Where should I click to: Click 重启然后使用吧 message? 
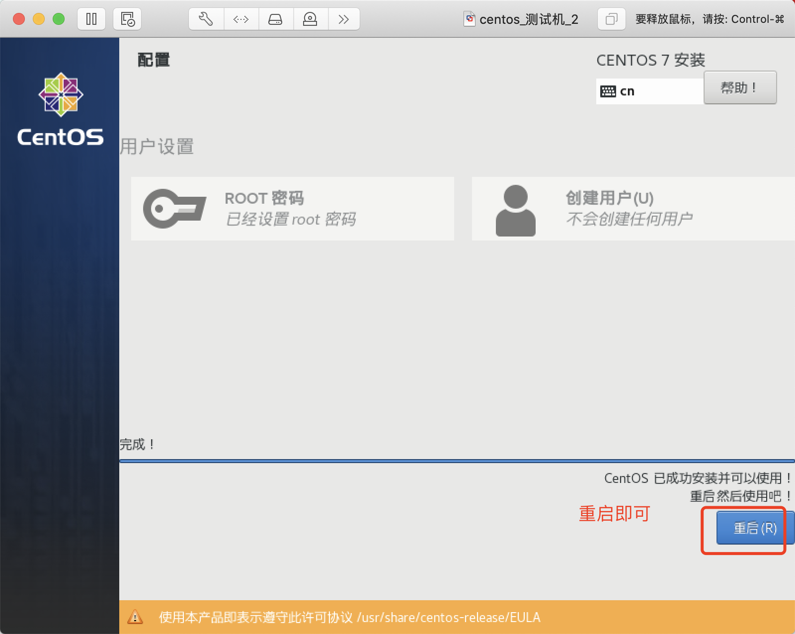pyautogui.click(x=740, y=496)
